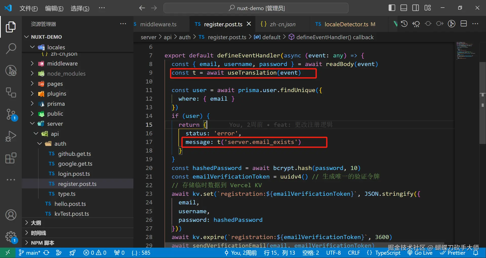This screenshot has height=258, width=486.
Task: Click the Manage gear icon
Action: (x=11, y=237)
